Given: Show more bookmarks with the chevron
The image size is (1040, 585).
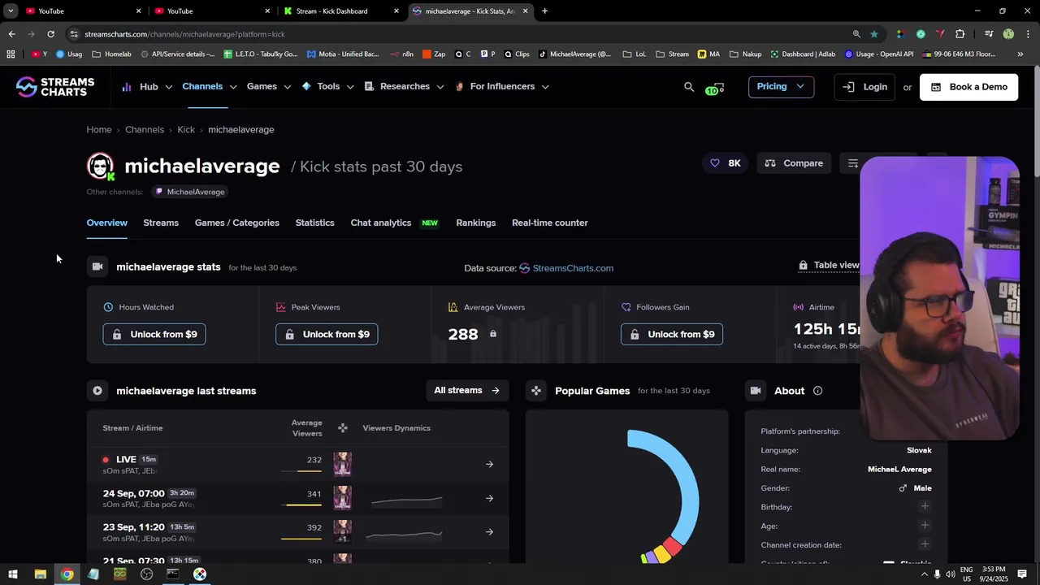Looking at the screenshot, I should (1020, 54).
